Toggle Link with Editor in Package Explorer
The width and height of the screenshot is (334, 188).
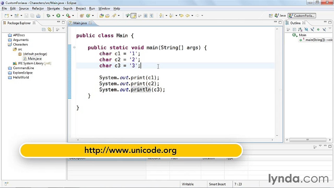[50, 29]
